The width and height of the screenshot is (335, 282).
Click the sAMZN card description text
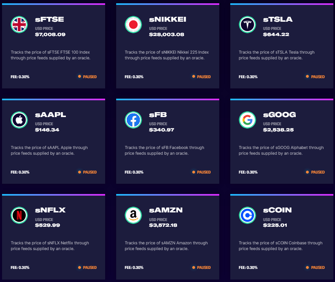coord(166,246)
